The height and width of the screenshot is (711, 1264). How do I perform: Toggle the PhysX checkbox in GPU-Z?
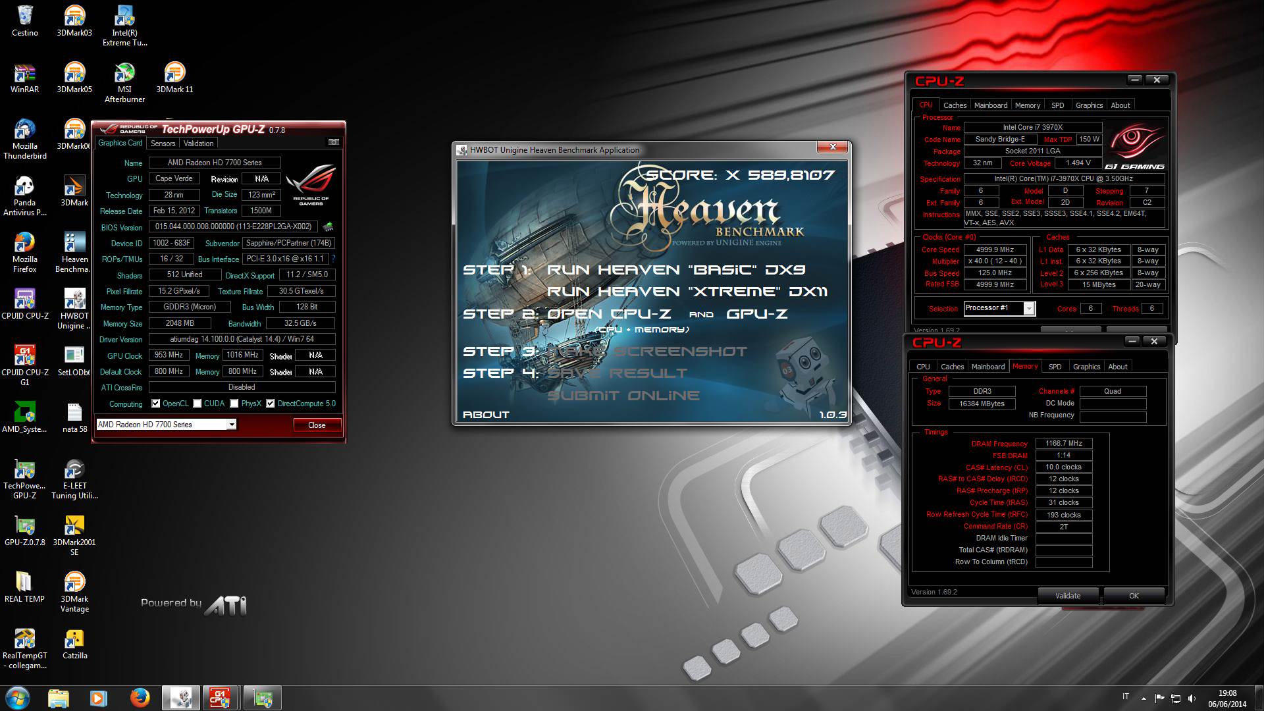pos(234,404)
